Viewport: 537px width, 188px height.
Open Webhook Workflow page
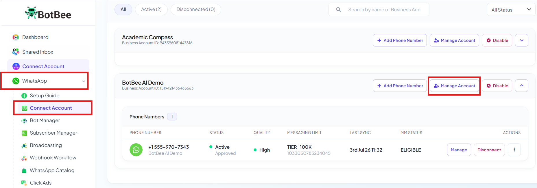[53, 158]
